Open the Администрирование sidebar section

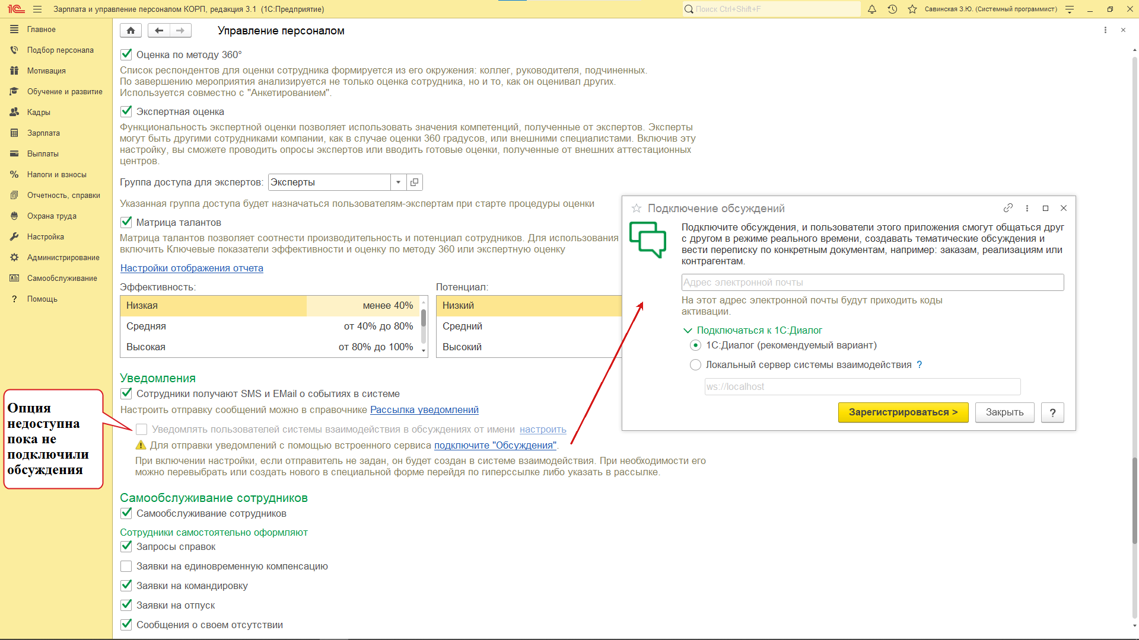pos(63,258)
